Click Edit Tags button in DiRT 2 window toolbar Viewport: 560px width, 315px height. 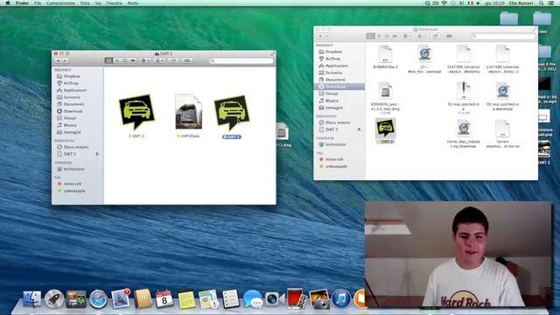[186, 60]
